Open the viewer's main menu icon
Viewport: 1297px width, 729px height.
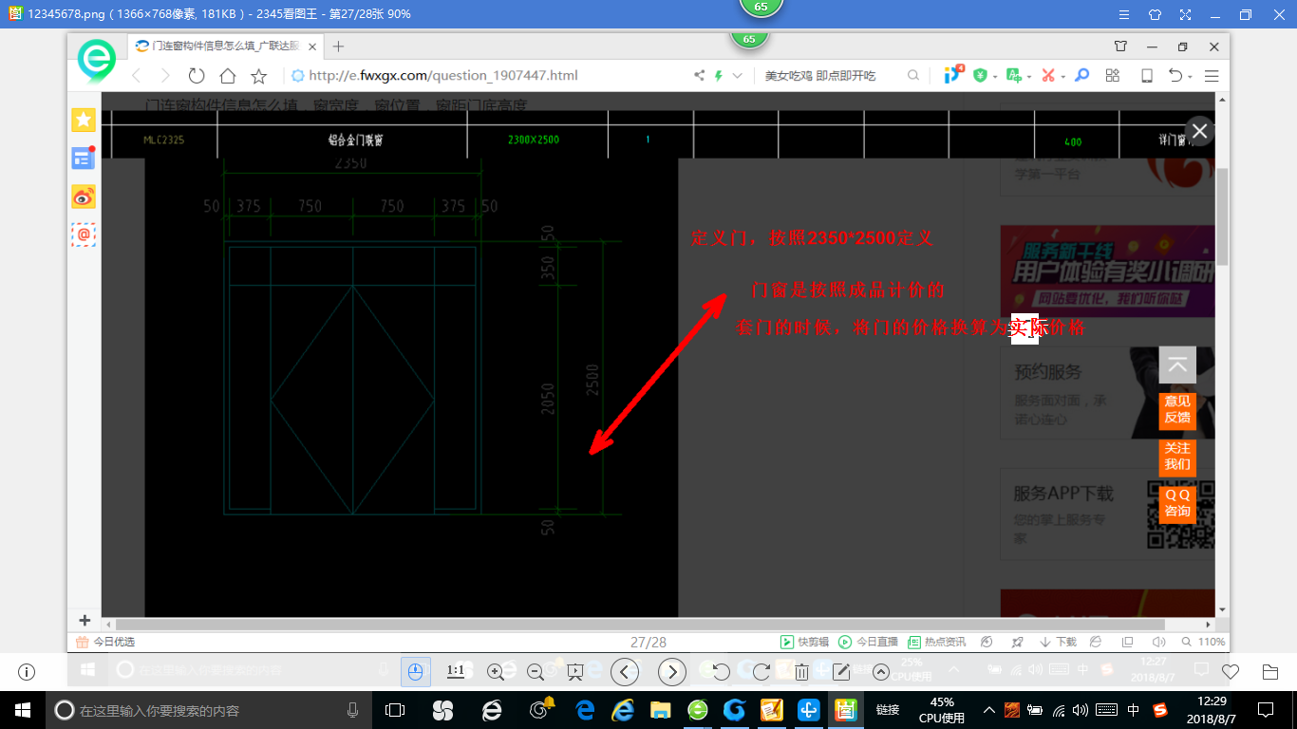coord(1124,15)
